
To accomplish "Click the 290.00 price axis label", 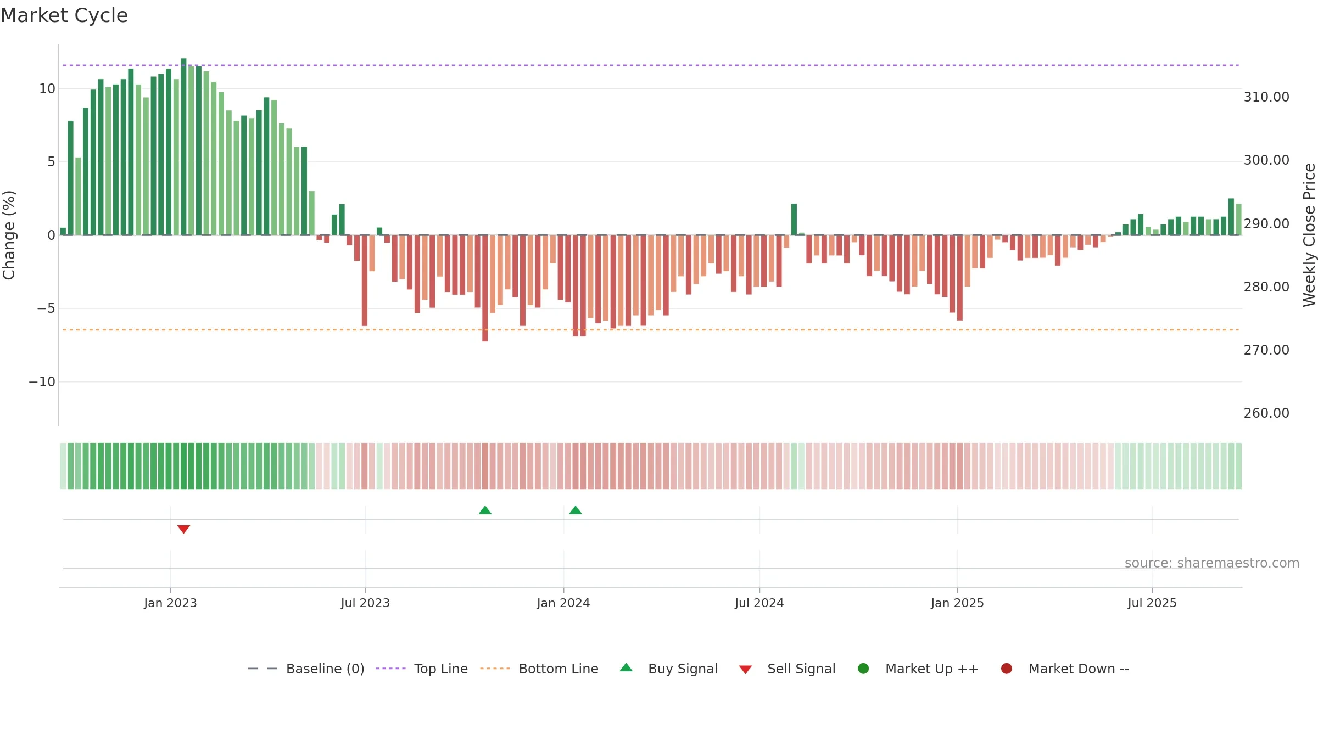I will point(1266,224).
